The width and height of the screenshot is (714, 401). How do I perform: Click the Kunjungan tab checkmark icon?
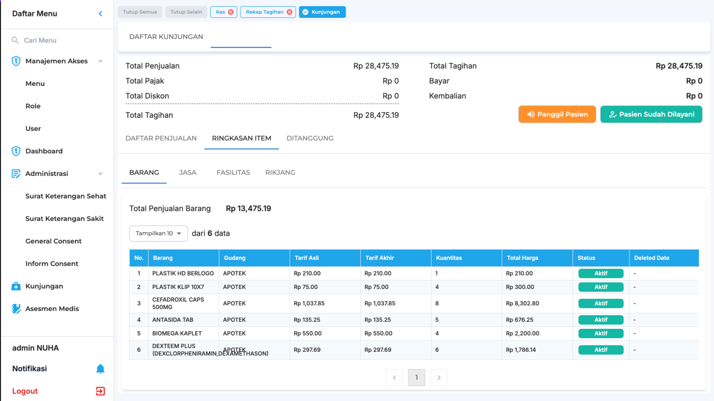(x=306, y=12)
